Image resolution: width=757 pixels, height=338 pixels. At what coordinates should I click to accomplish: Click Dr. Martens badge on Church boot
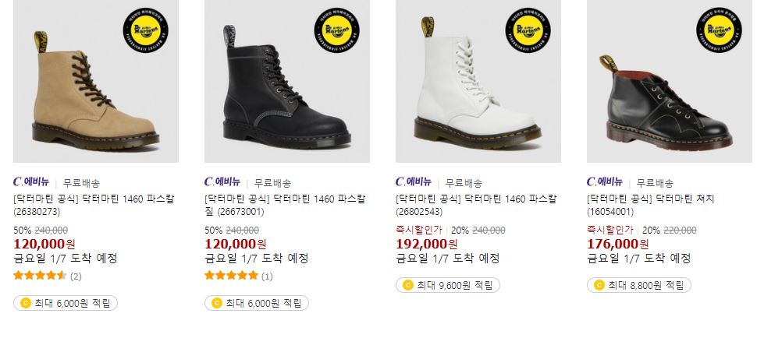(719, 30)
